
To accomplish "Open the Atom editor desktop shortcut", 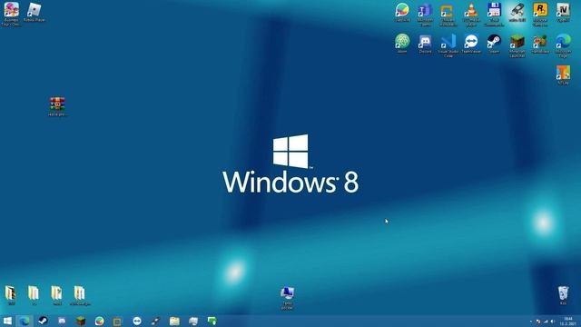I will 402,44.
